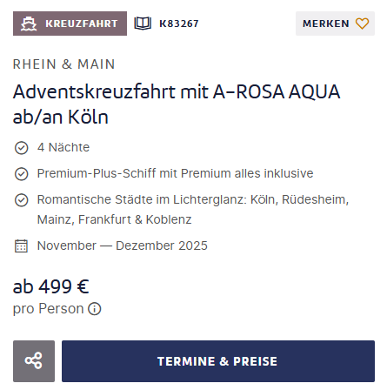Toggle the MERKEN favorite button
Screen dimensions: 387x390
[x=335, y=24]
